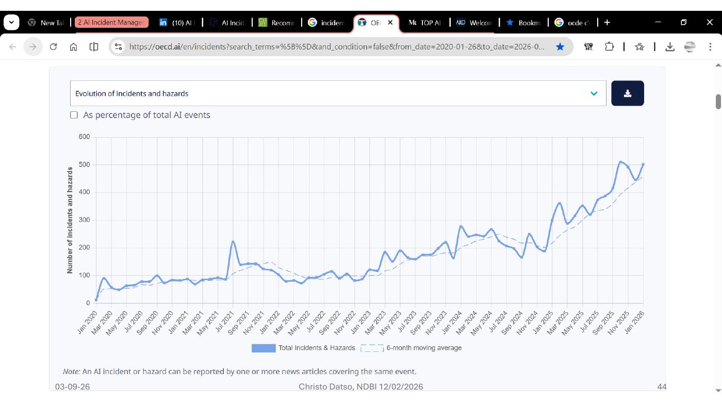Toggle 6-month moving average legend series

point(411,348)
